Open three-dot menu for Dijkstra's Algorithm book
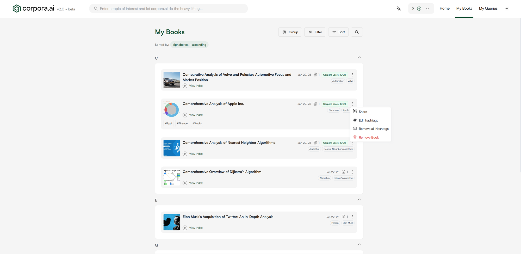 click(352, 172)
